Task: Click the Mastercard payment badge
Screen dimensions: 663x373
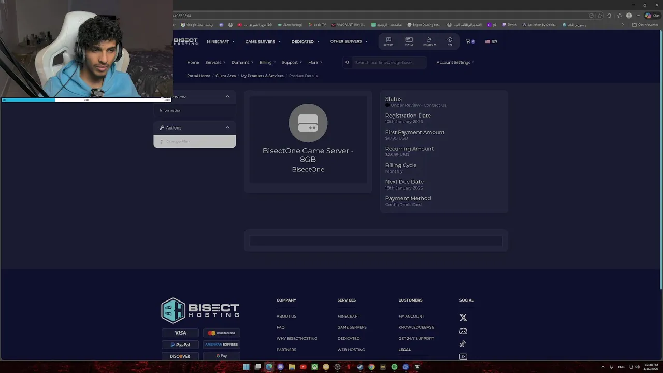Action: coord(222,333)
